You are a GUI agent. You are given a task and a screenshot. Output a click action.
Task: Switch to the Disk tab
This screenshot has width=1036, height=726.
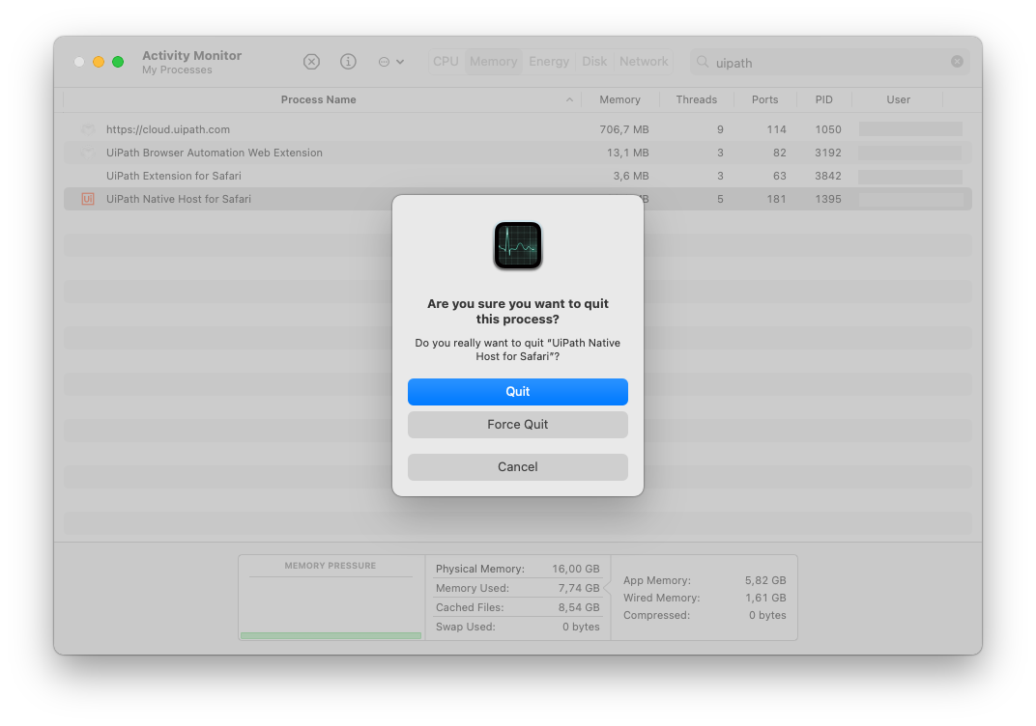click(x=594, y=62)
